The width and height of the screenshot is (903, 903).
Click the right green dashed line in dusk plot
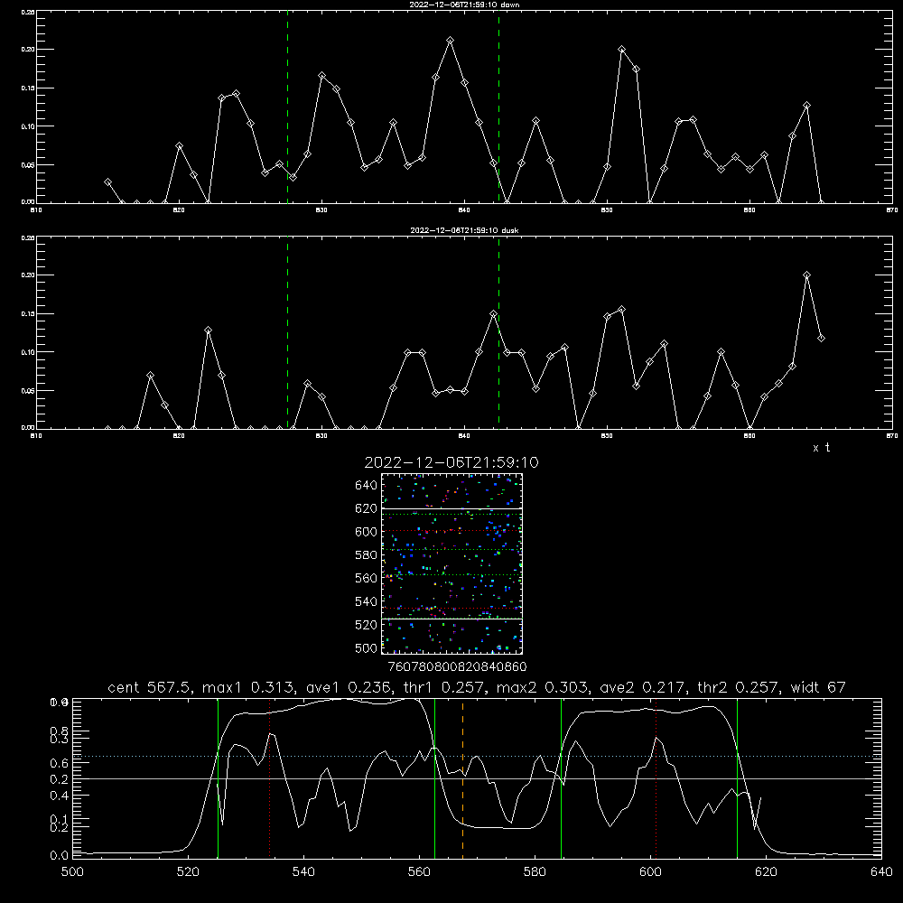point(498,332)
